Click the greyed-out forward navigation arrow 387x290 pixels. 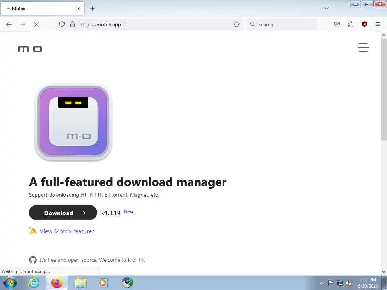[23, 25]
